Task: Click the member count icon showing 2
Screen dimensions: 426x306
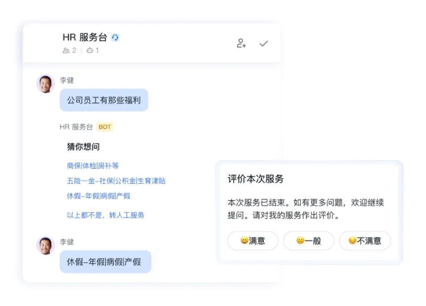Action: [x=66, y=51]
